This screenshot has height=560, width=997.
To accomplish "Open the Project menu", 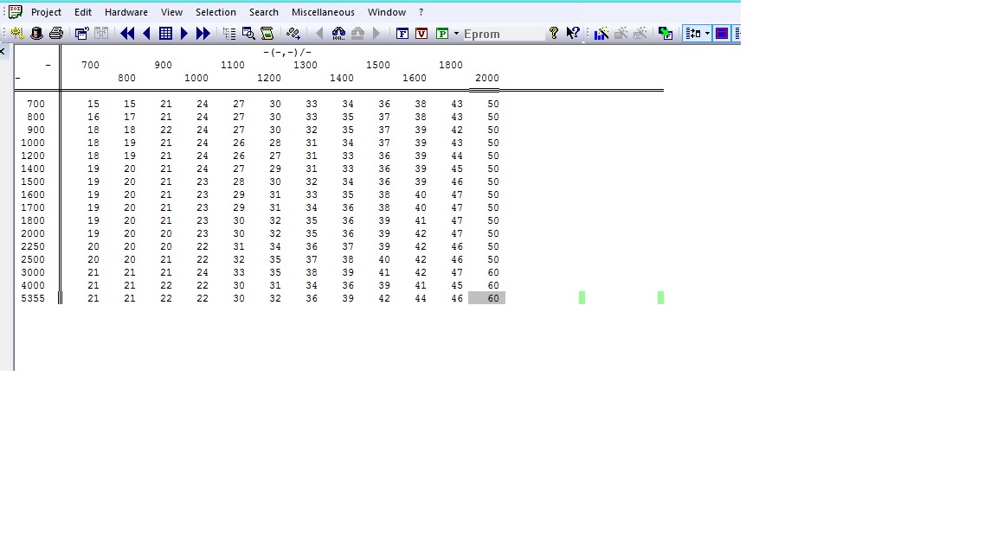I will point(47,12).
